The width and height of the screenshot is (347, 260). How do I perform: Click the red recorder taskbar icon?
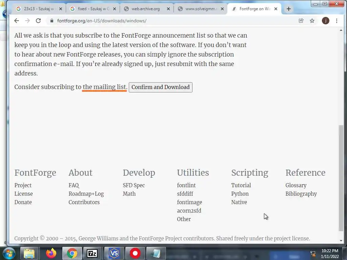[135, 253]
